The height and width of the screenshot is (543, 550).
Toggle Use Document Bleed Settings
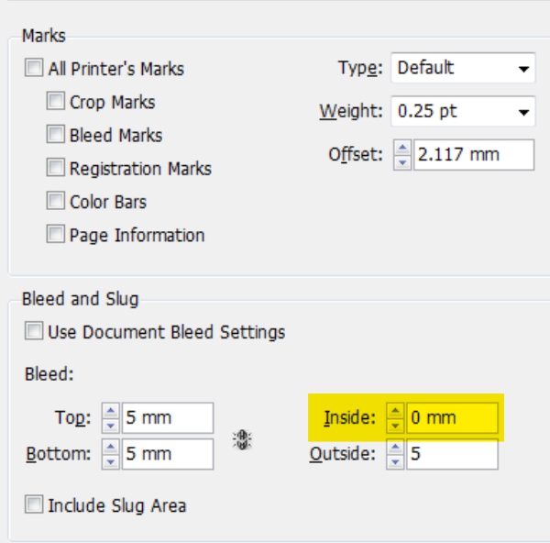point(34,331)
